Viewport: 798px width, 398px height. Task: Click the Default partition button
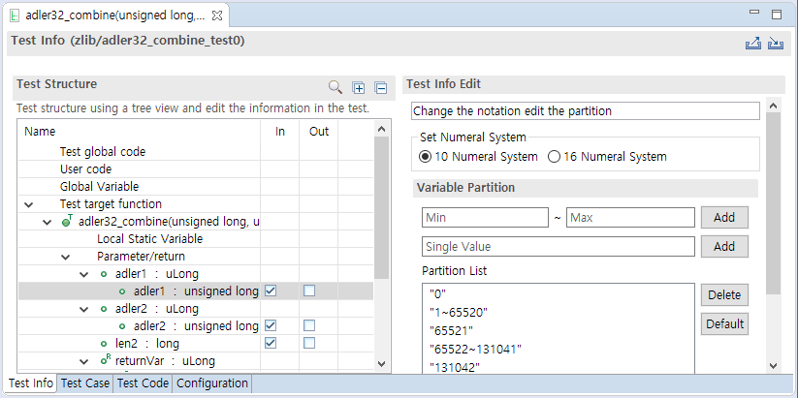(724, 323)
